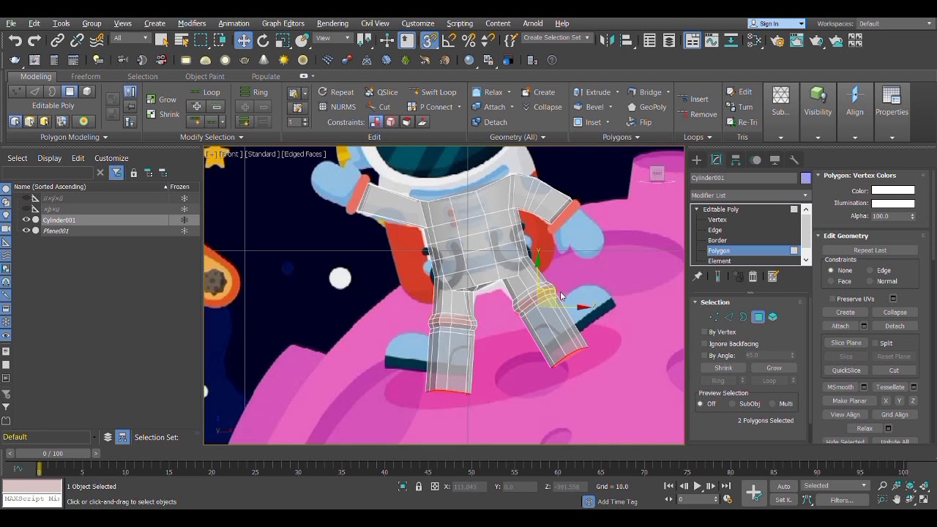Open the Modifiers menu

(192, 23)
